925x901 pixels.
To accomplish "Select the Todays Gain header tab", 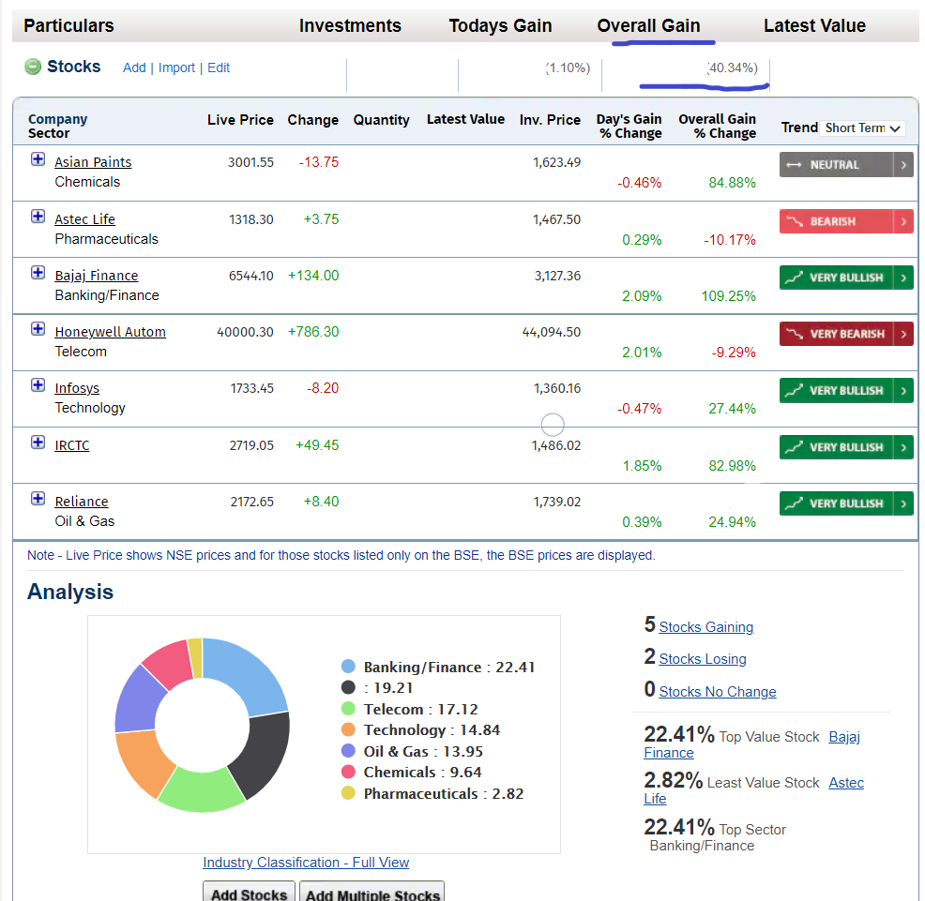I will pyautogui.click(x=500, y=26).
